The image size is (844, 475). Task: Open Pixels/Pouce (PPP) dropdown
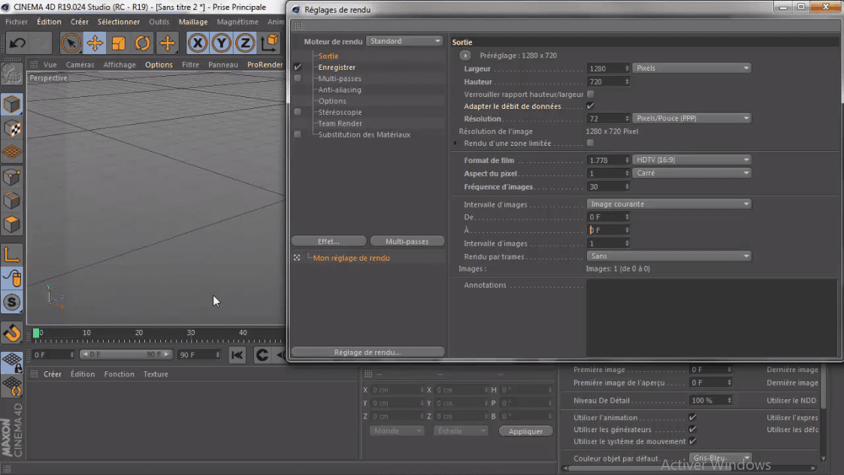pyautogui.click(x=691, y=119)
